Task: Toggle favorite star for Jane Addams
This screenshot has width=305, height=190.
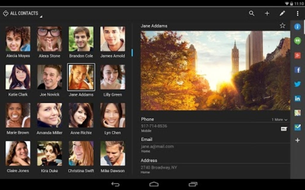Action: [283, 25]
